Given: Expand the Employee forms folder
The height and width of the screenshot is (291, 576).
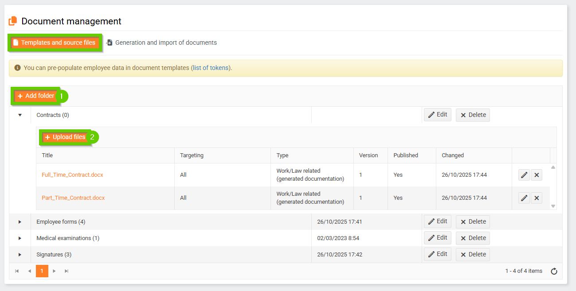Looking at the screenshot, I should click(x=20, y=222).
